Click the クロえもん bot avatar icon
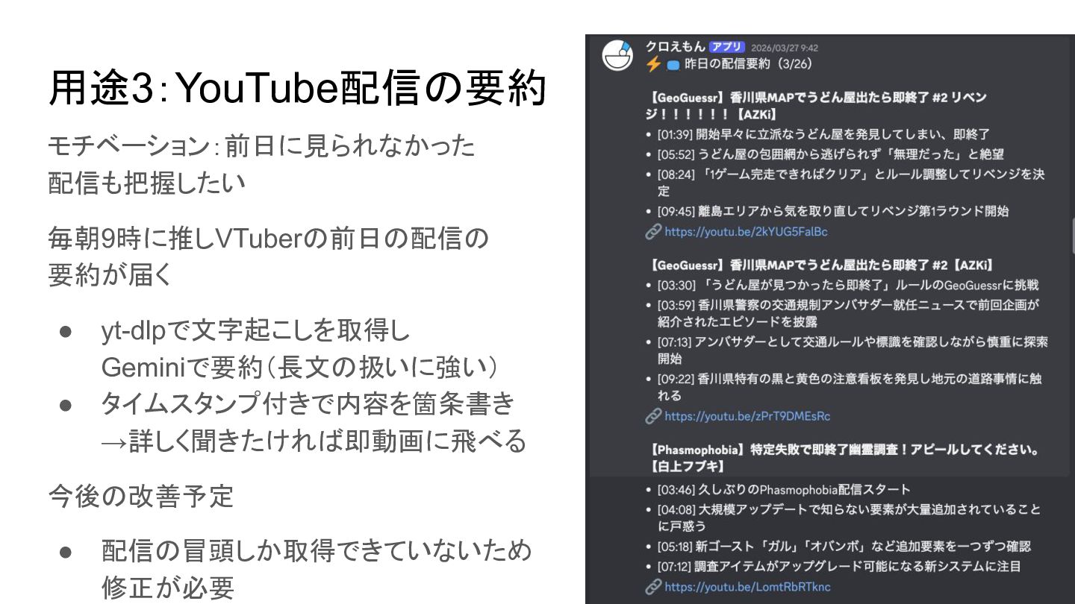 [617, 56]
